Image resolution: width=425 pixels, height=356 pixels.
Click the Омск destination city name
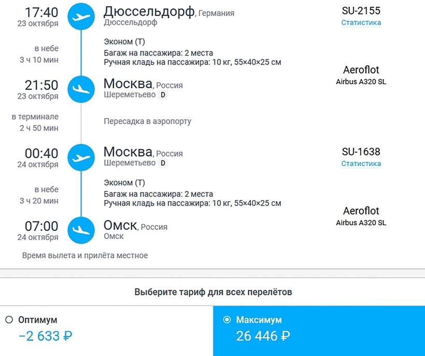[x=120, y=225]
